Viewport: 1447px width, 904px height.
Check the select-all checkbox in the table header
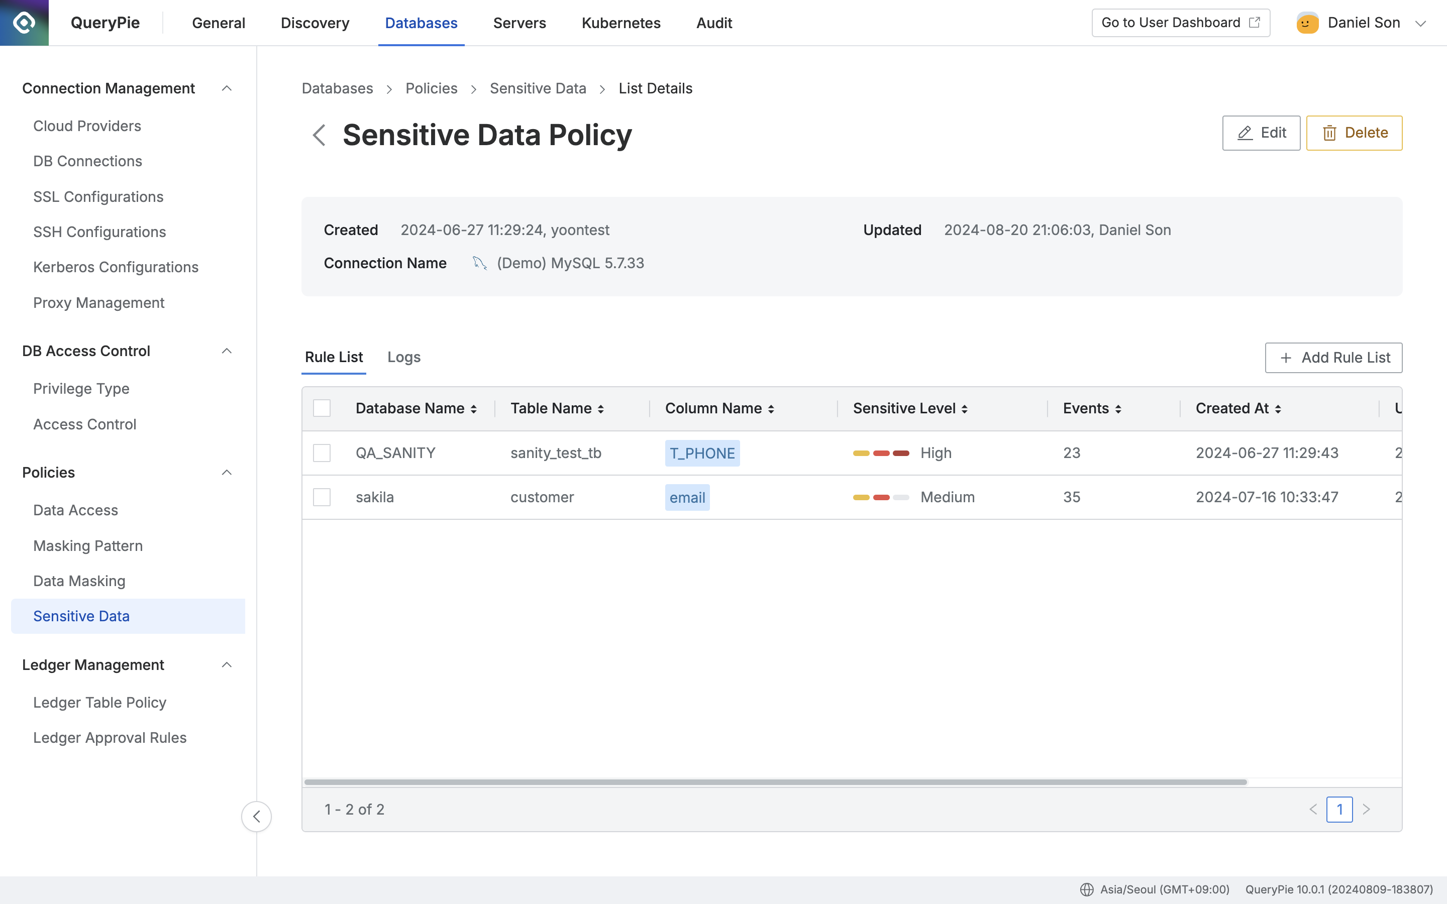(322, 408)
